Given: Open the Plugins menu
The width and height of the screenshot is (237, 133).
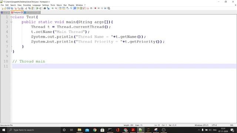Looking at the screenshot, I should pyautogui.click(x=71, y=5).
